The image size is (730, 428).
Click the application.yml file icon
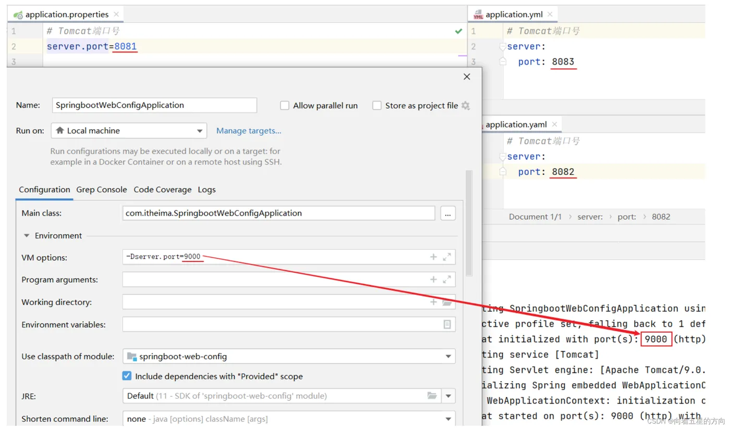tap(478, 15)
